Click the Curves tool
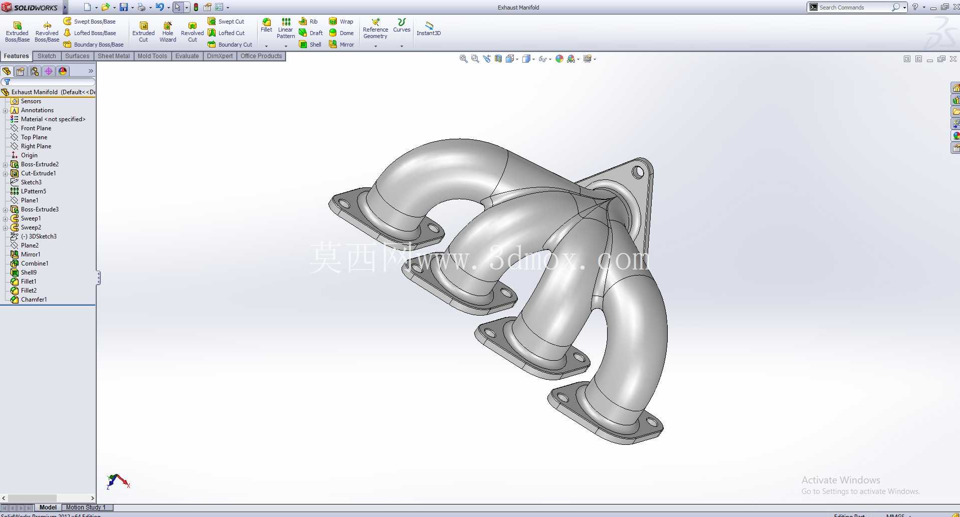Image resolution: width=960 pixels, height=517 pixels. click(402, 26)
